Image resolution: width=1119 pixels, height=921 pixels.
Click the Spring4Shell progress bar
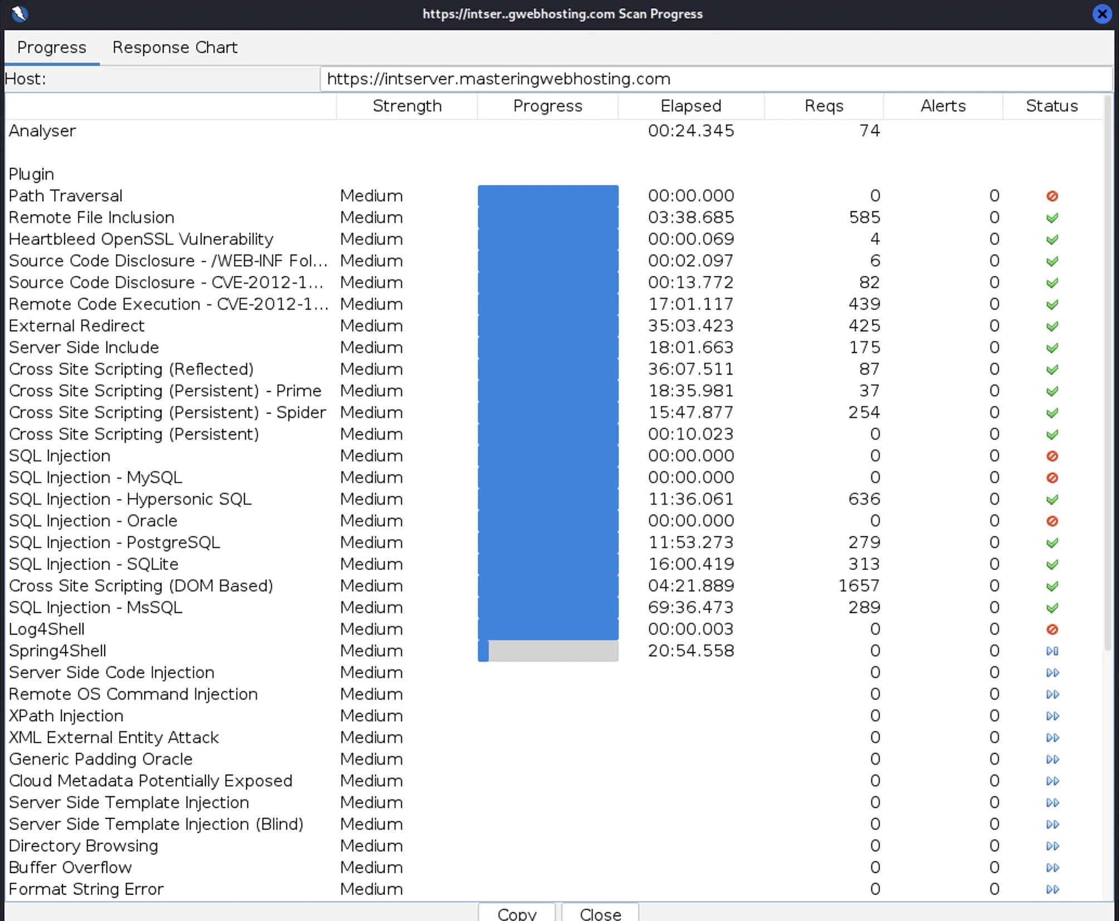click(548, 651)
